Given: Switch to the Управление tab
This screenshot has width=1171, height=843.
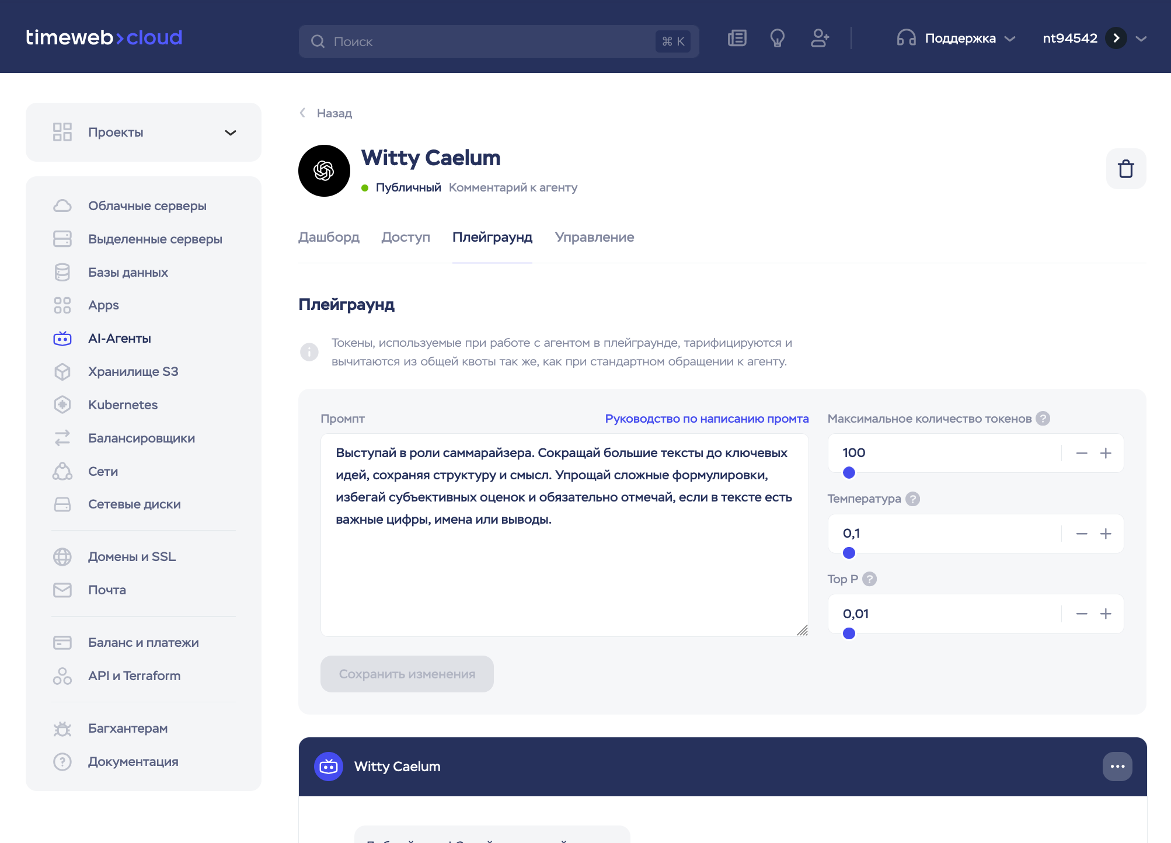Looking at the screenshot, I should (594, 238).
